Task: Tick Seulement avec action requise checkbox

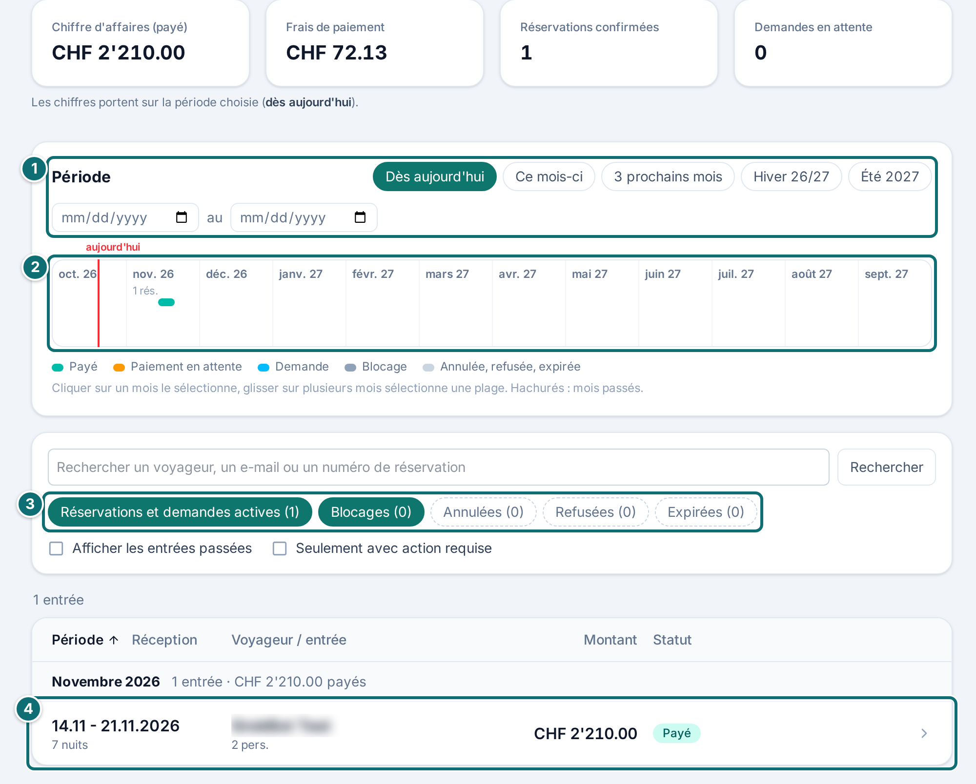Action: 280,549
